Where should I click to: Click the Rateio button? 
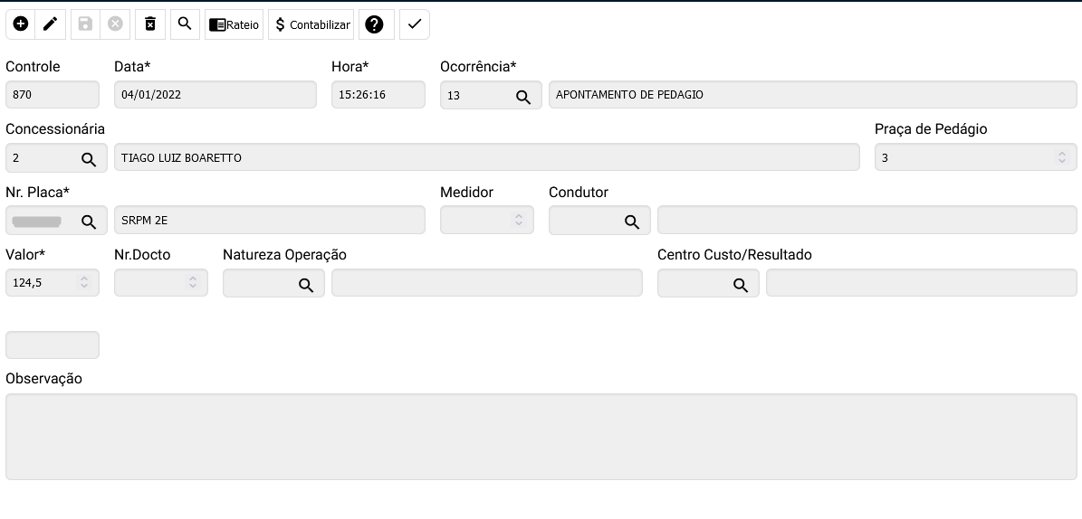click(x=234, y=24)
